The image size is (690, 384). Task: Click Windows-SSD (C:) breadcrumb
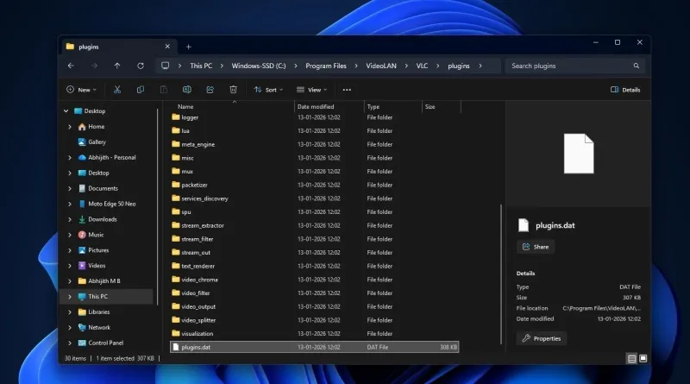[258, 66]
